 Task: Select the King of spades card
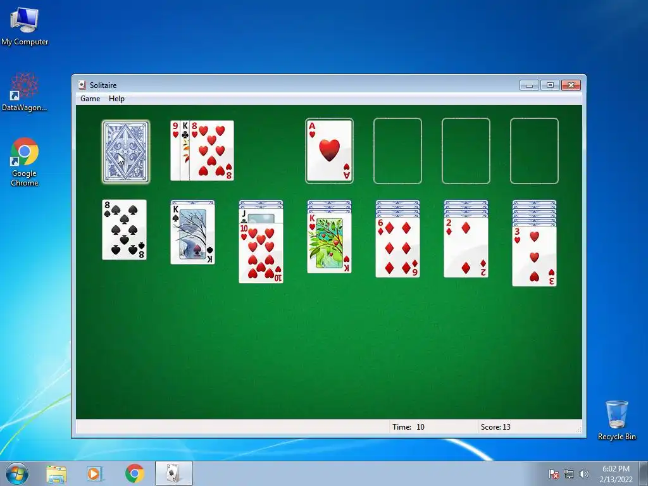(192, 234)
